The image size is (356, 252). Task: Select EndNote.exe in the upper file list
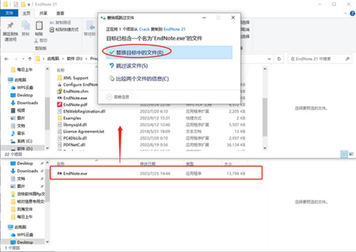click(x=75, y=98)
